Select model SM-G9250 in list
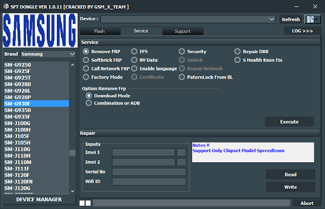325x209 pixels. pyautogui.click(x=36, y=65)
